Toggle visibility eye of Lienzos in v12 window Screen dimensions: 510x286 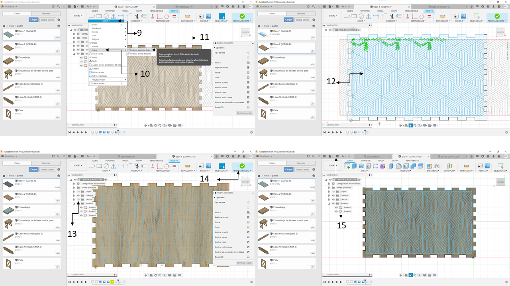(x=78, y=199)
